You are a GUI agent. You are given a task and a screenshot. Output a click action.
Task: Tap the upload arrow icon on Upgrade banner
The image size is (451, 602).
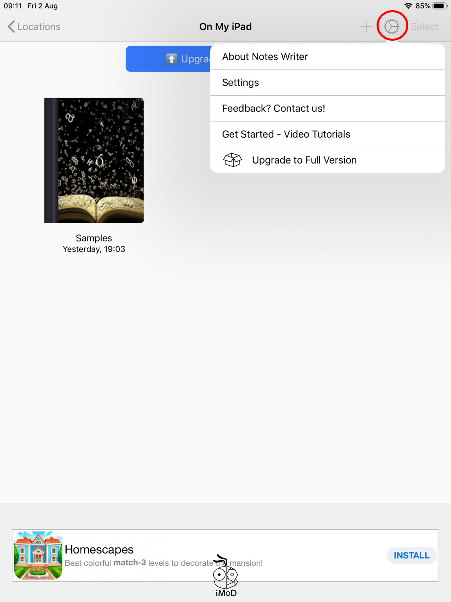tap(172, 59)
